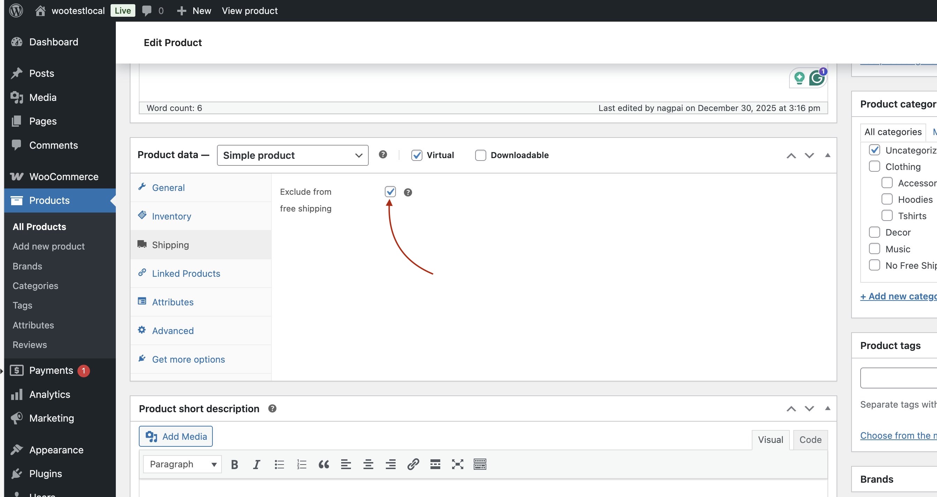Click the Bold formatting icon
937x497 pixels.
tap(235, 464)
